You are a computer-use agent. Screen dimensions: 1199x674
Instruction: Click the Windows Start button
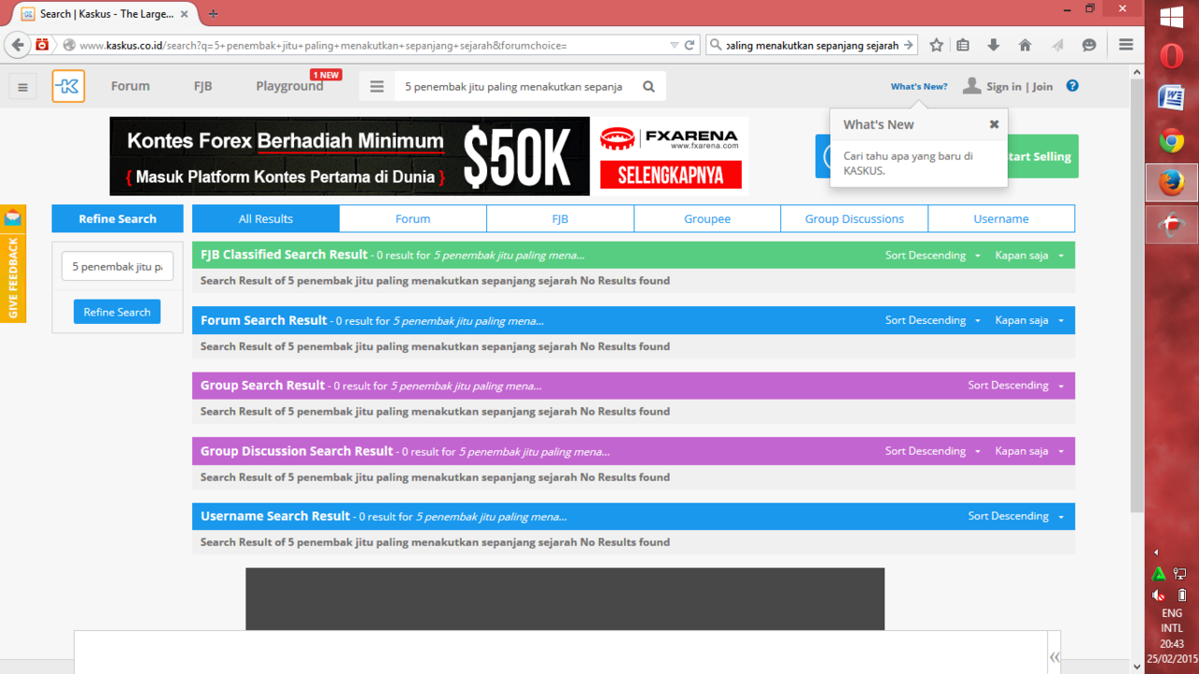tap(1171, 17)
